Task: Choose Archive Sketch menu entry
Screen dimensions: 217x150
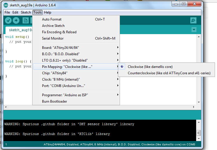Action: pyautogui.click(x=76, y=26)
